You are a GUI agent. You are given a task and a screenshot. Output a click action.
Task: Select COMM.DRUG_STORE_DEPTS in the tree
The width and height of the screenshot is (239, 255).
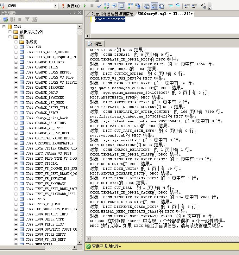[x=46, y=234]
